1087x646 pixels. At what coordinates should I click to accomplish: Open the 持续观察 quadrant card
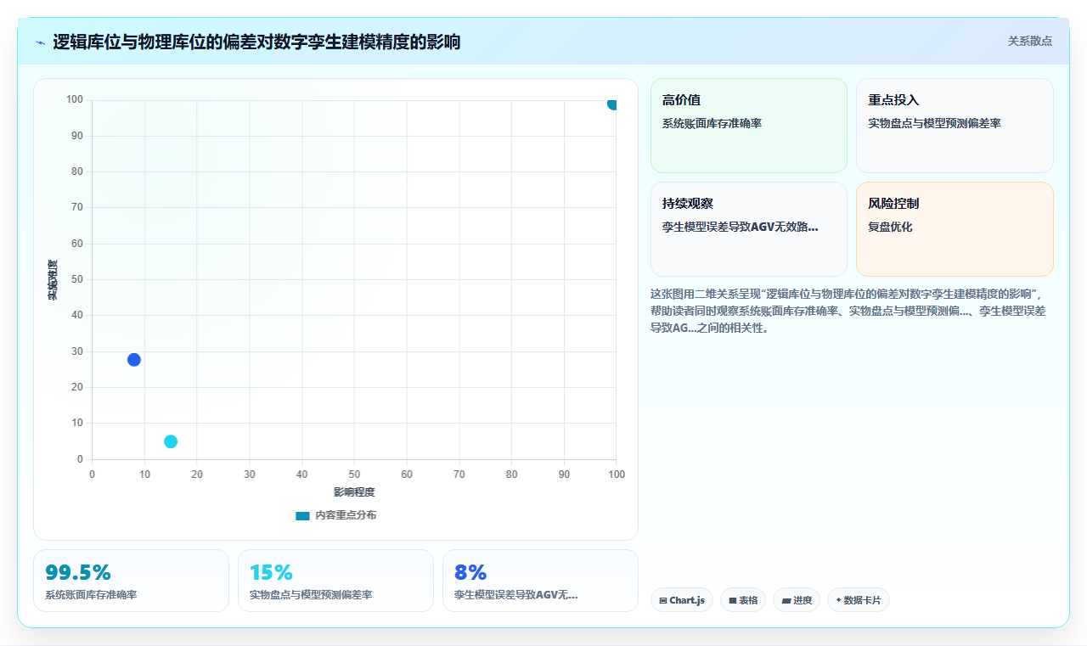coord(749,229)
